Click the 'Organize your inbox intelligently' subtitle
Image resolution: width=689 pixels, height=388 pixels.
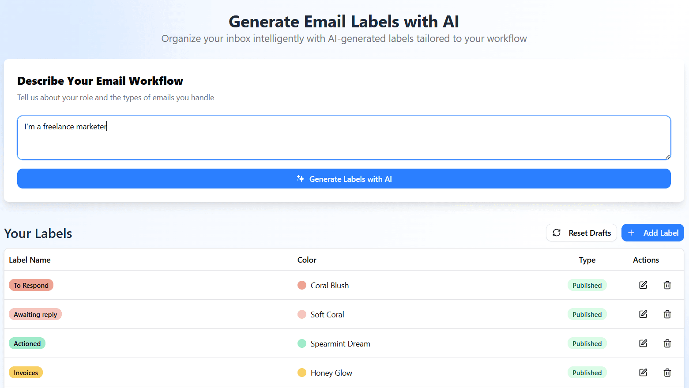click(x=344, y=39)
